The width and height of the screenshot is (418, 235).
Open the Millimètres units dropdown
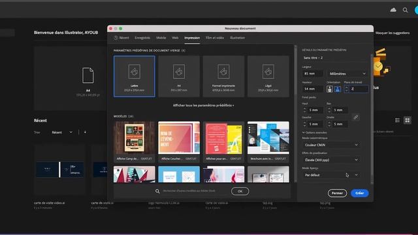click(347, 74)
